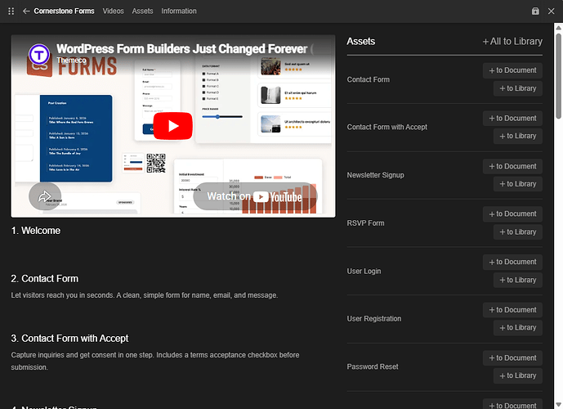Select the Password Reset label
The image size is (563, 409).
tap(373, 366)
